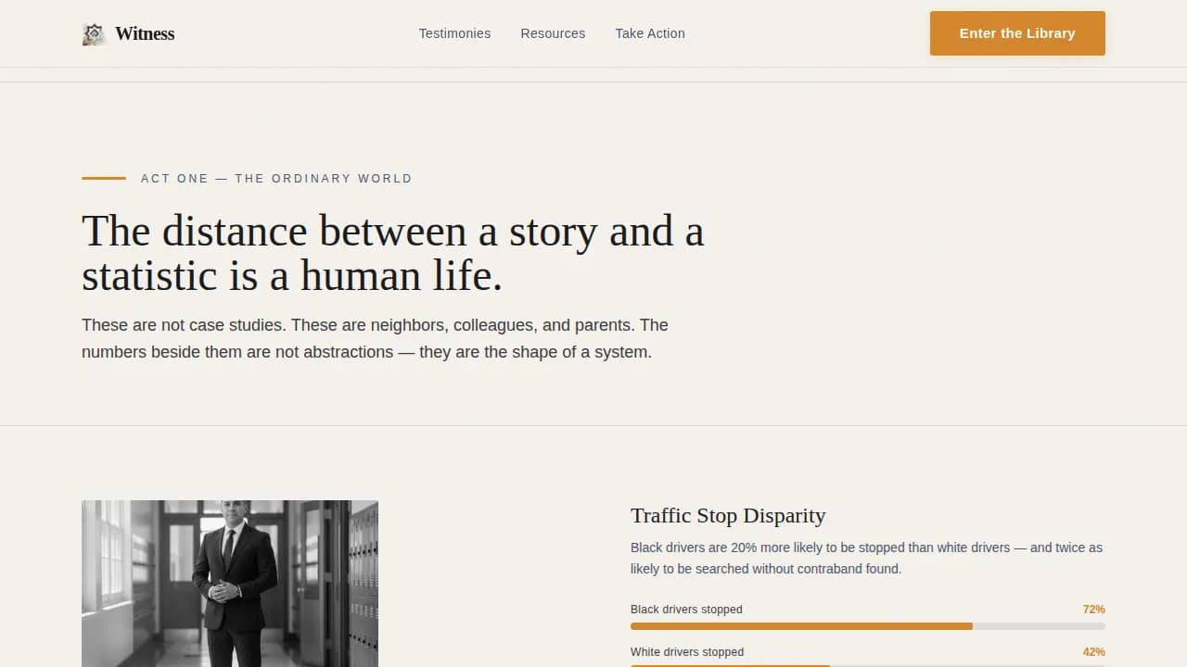Click the Traffic Stop Disparity heading
Viewport: 1187px width, 667px height.
click(728, 515)
